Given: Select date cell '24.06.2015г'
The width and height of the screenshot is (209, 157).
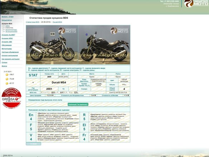Looking at the screenshot, I should coord(63,77).
